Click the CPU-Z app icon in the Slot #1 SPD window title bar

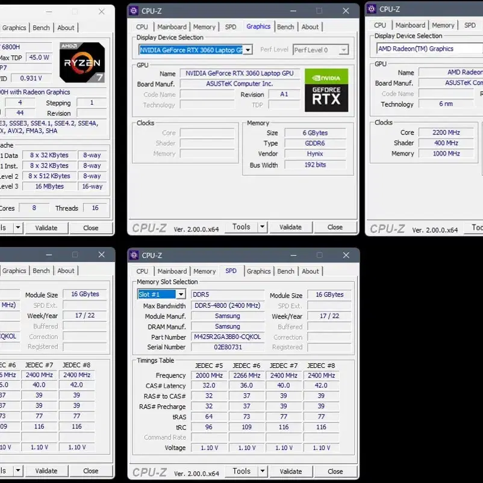pyautogui.click(x=134, y=255)
